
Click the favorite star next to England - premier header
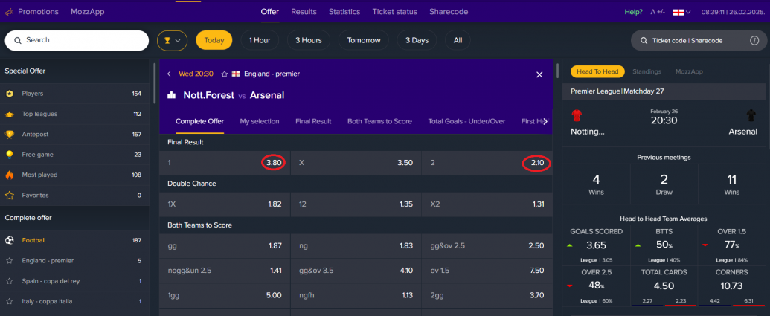click(225, 74)
